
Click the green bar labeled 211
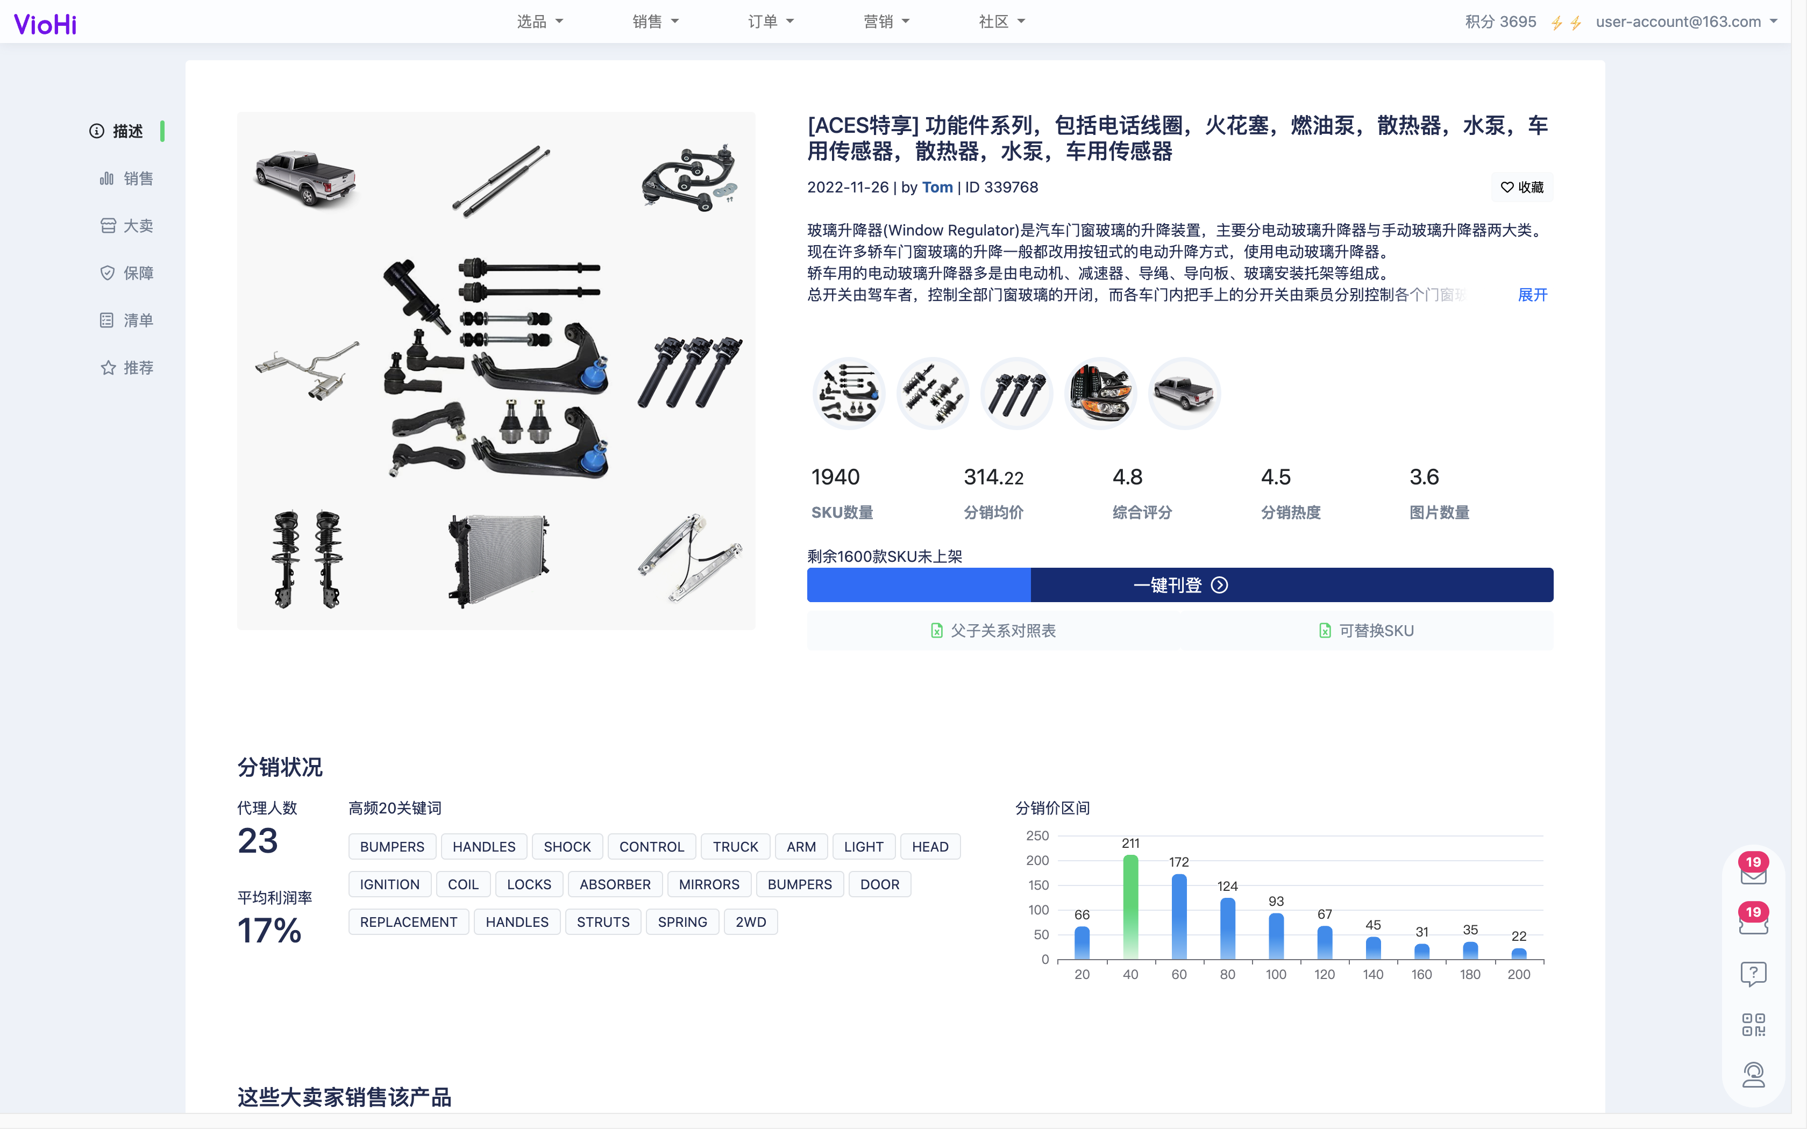click(x=1130, y=908)
